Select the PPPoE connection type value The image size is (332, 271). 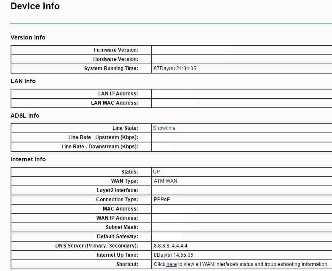pyautogui.click(x=162, y=200)
